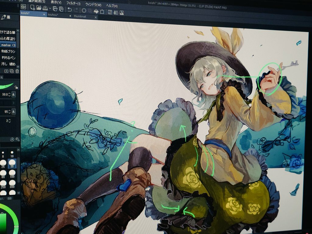Click dynamics button beside 95 value
The height and width of the screenshot is (234, 312).
[x=13, y=112]
